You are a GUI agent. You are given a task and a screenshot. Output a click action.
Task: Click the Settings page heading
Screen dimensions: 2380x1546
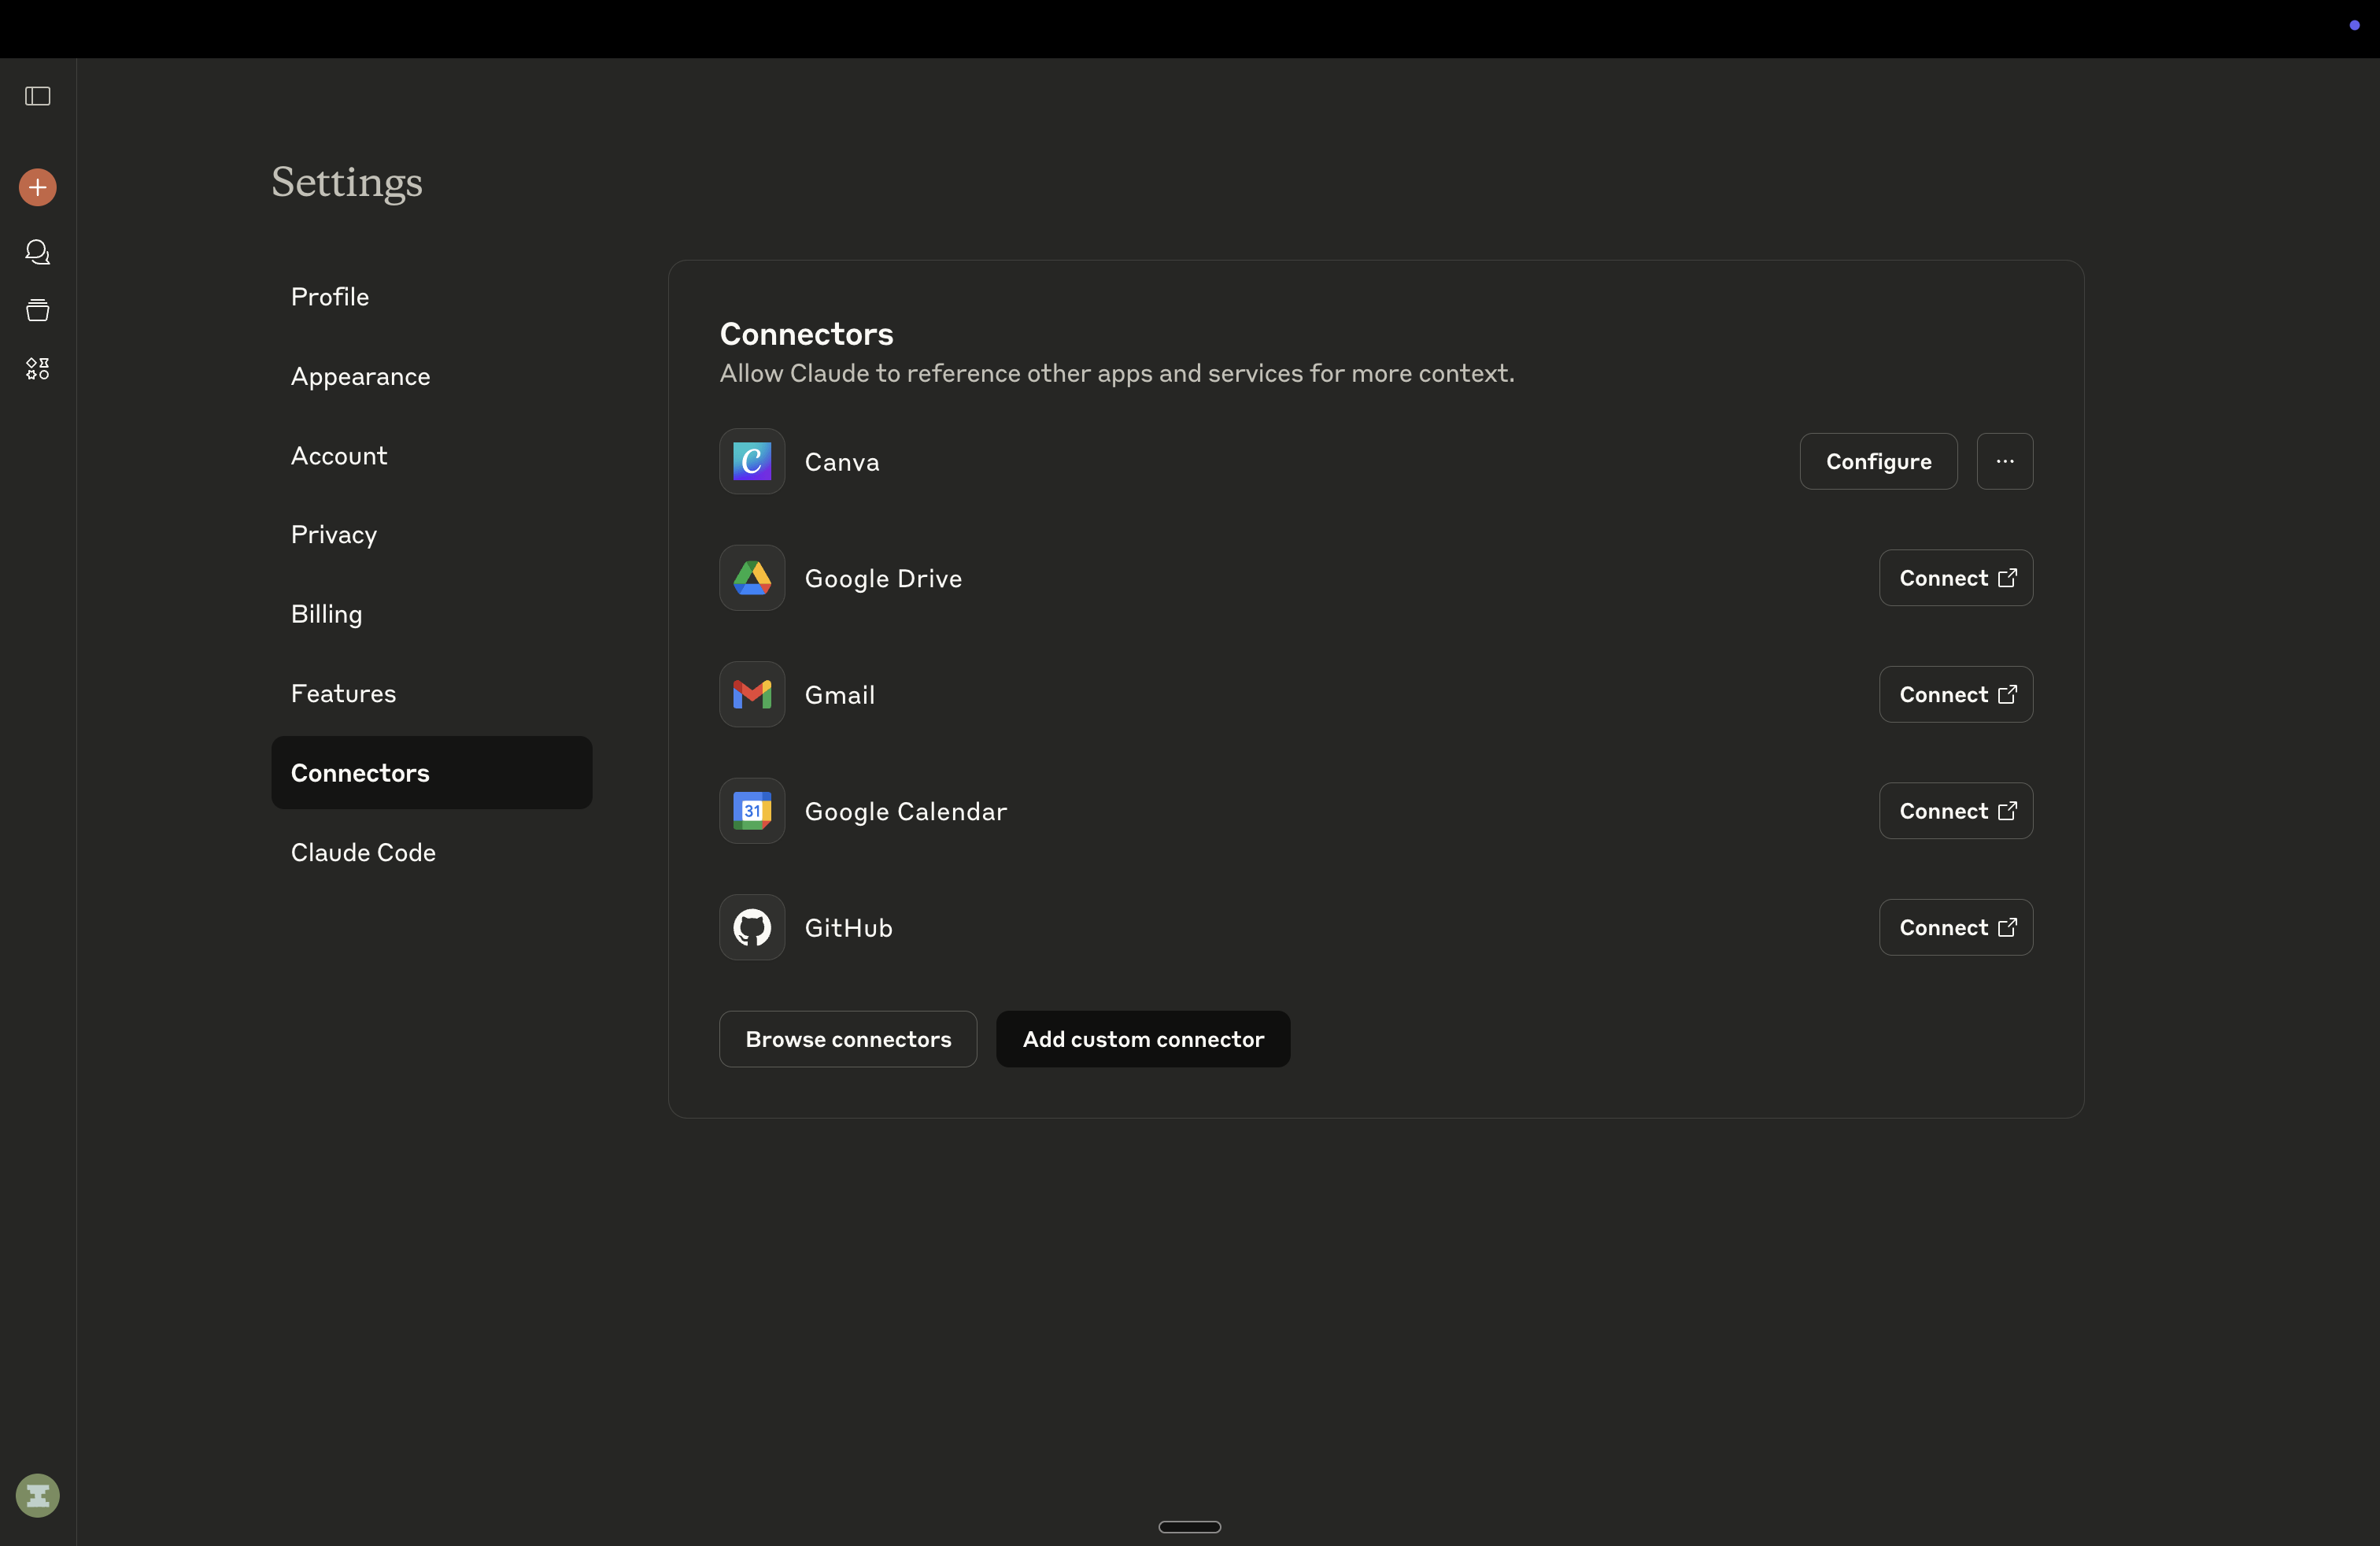point(347,183)
